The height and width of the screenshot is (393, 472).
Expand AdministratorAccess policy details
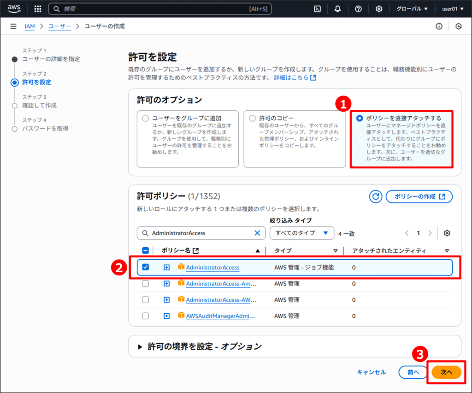166,268
